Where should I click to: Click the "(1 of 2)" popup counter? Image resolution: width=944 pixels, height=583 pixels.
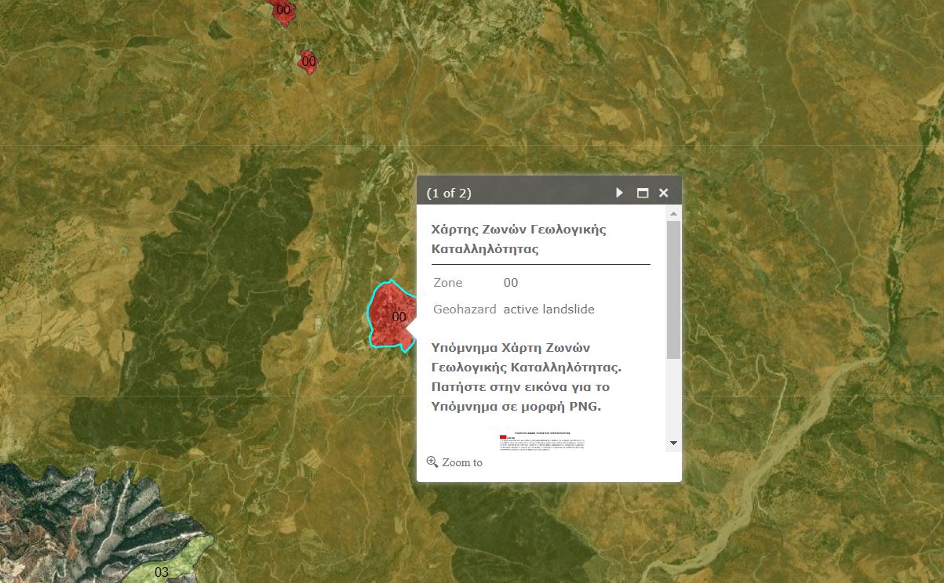point(449,194)
